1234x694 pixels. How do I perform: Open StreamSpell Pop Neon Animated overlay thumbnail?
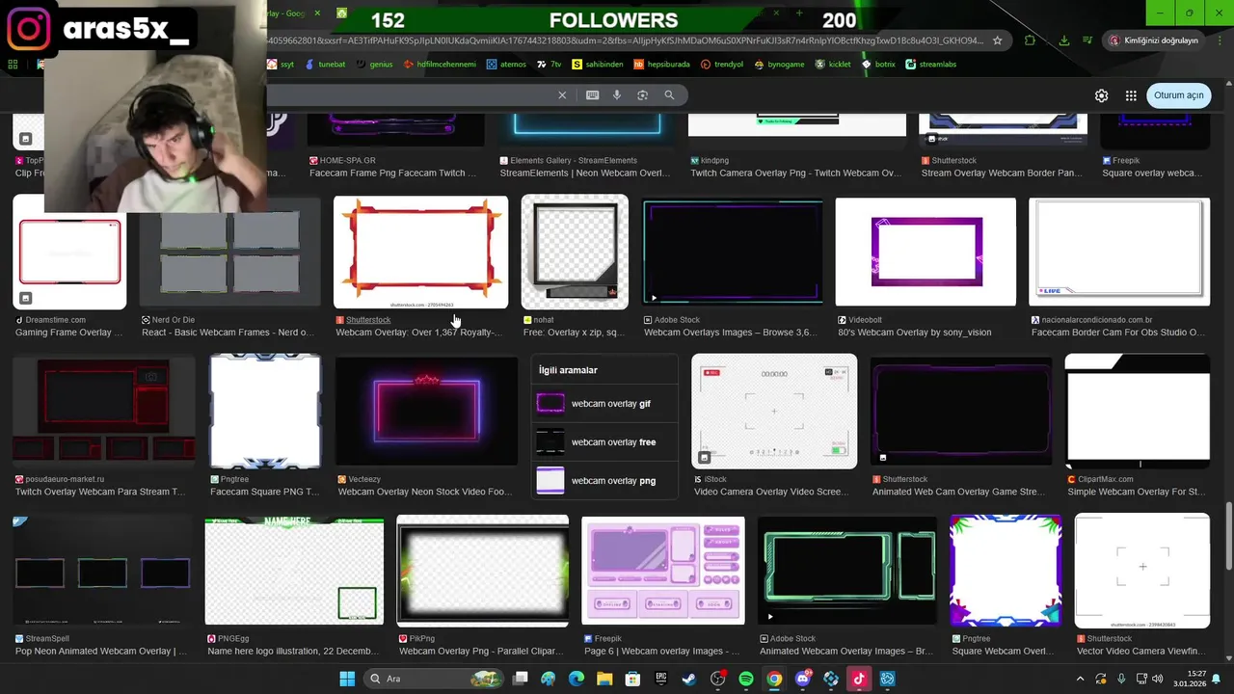point(102,571)
